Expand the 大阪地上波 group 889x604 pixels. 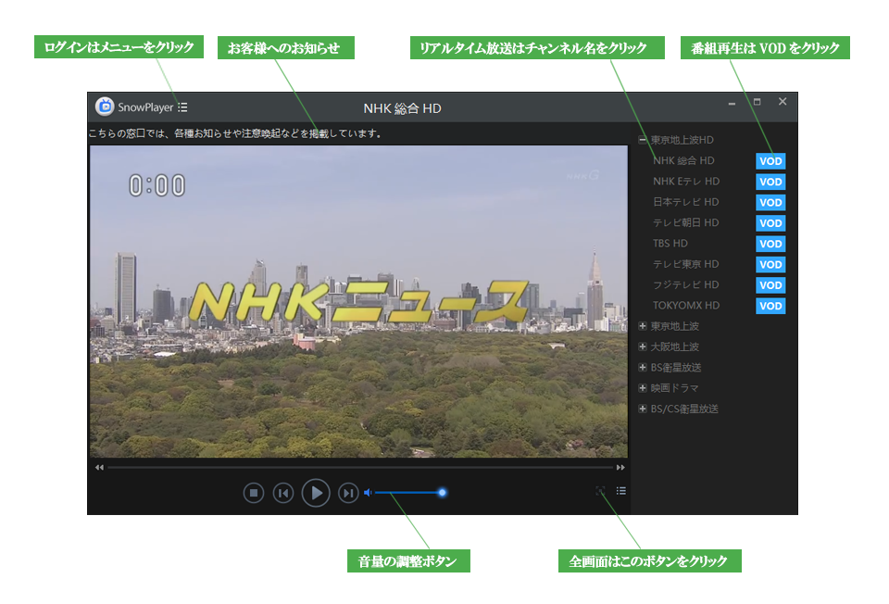(x=643, y=346)
